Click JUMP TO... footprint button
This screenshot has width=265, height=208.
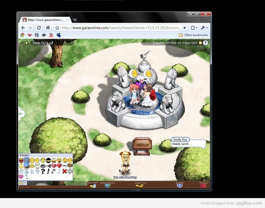(141, 185)
